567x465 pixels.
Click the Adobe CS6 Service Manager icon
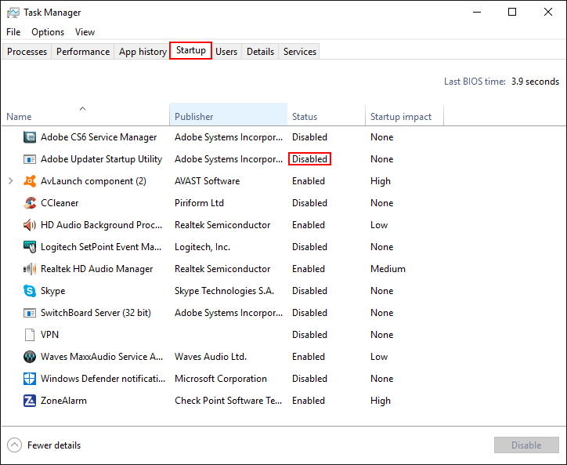pyautogui.click(x=30, y=137)
